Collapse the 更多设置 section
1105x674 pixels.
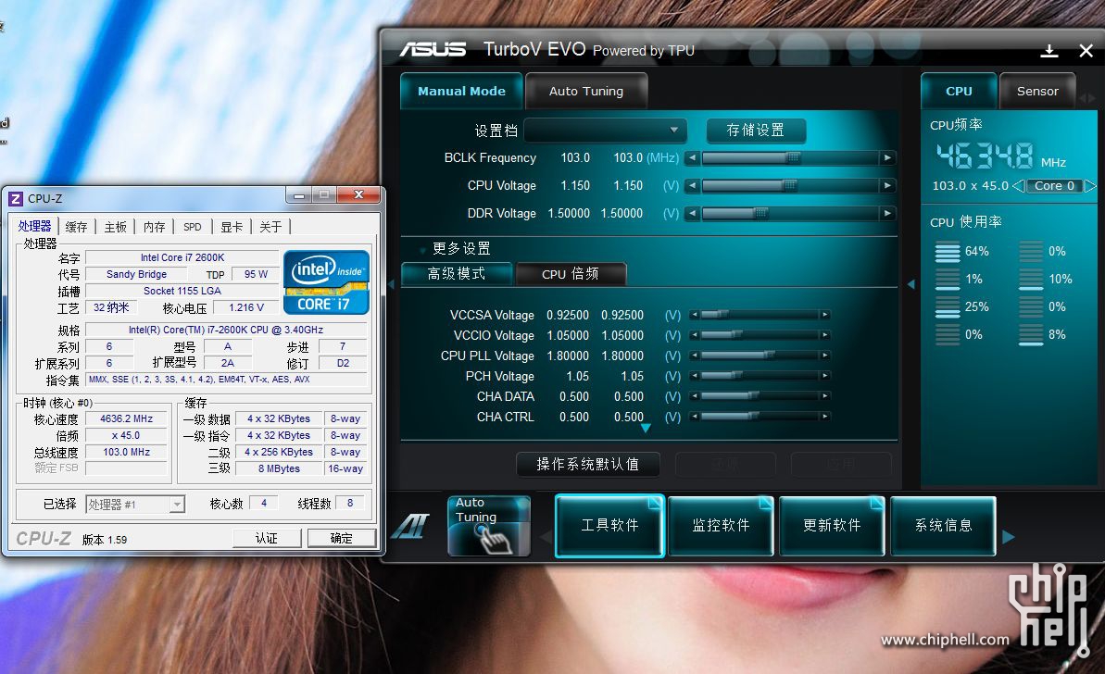423,249
